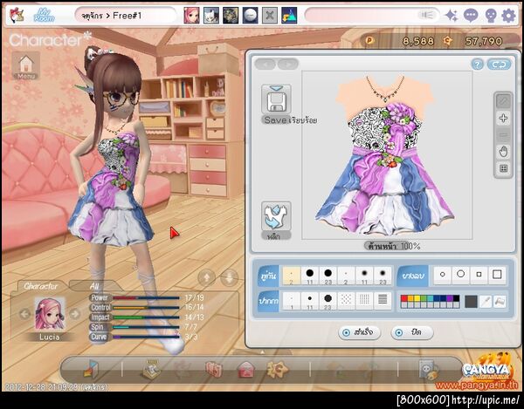Select the eyedropper color picker tool
The width and height of the screenshot is (524, 409).
tap(485, 302)
